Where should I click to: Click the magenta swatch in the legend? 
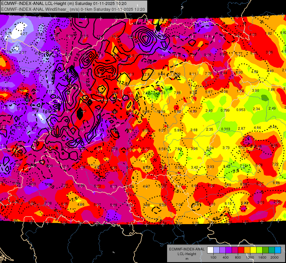pyautogui.click(x=235, y=250)
